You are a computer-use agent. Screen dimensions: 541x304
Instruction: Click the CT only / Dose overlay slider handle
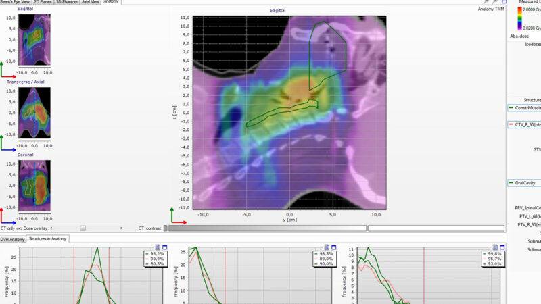83,229
